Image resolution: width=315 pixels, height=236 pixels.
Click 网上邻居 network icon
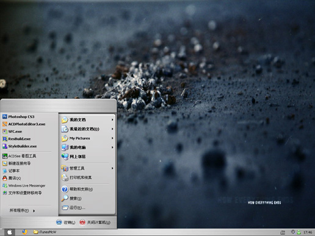65,157
